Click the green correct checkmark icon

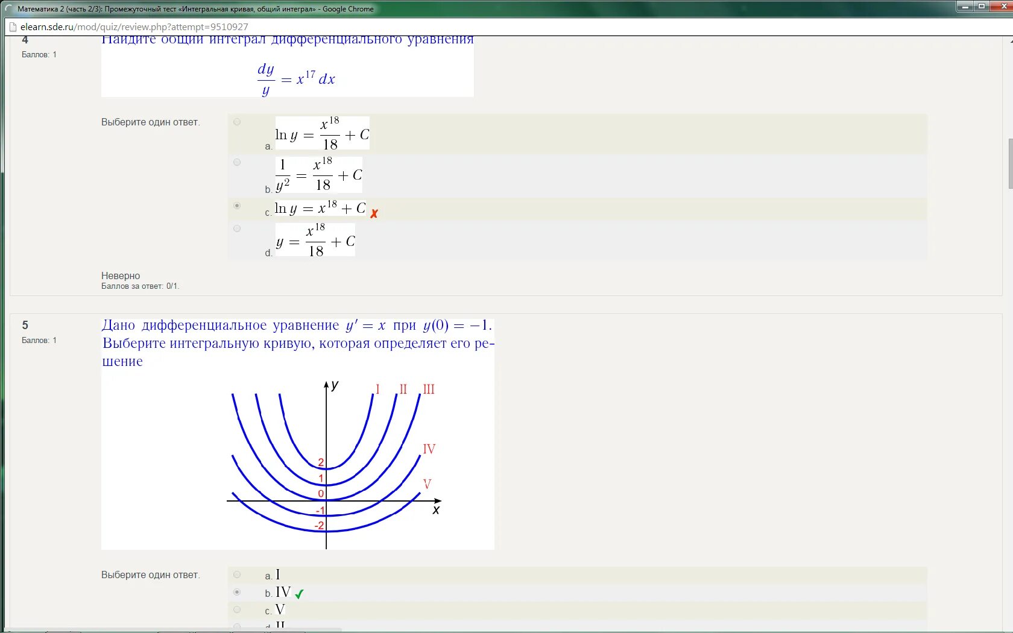[299, 594]
